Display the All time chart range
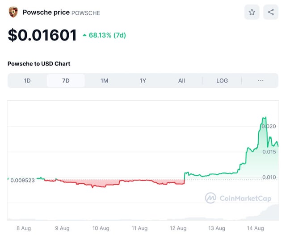Screen dimensions: 286x235 (181, 81)
